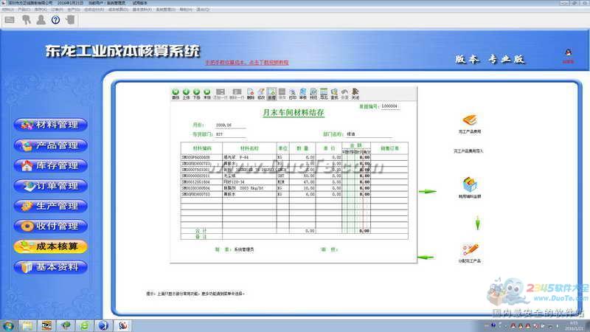
Task: Open the file explorer taskbar icon
Action: click(27, 325)
